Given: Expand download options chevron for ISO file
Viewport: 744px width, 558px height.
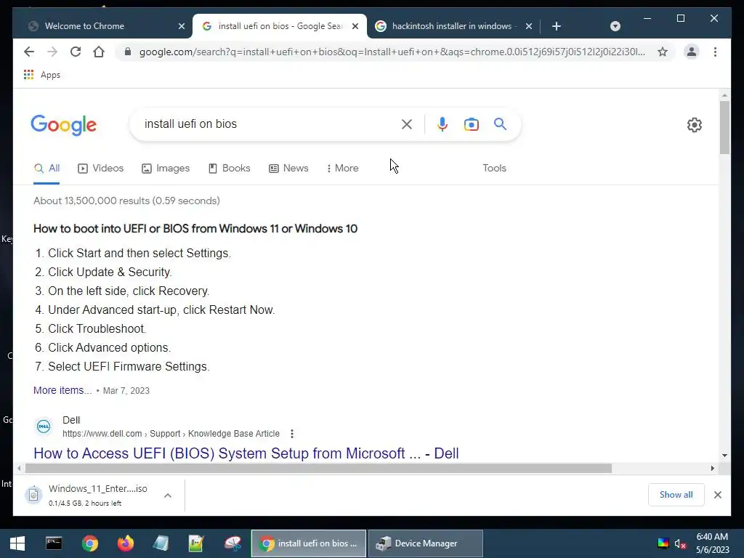Looking at the screenshot, I should (168, 496).
